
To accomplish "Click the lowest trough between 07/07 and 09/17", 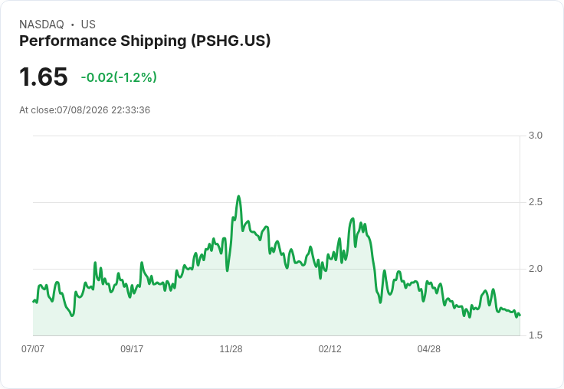I will [72, 315].
